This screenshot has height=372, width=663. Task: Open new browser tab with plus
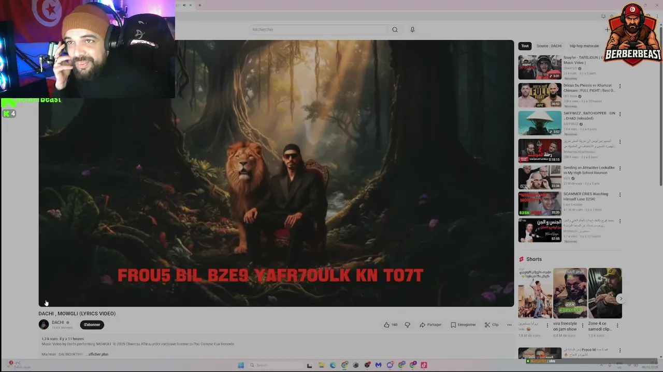(x=199, y=5)
